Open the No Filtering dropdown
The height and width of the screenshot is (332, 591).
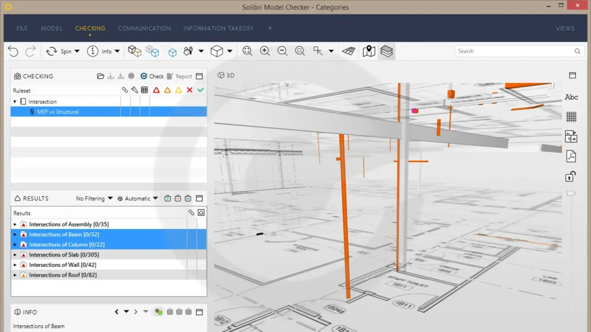pos(94,198)
